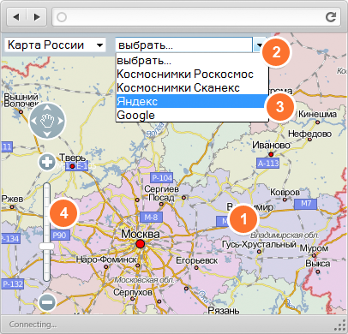Reload the page with refresh icon

pos(331,17)
